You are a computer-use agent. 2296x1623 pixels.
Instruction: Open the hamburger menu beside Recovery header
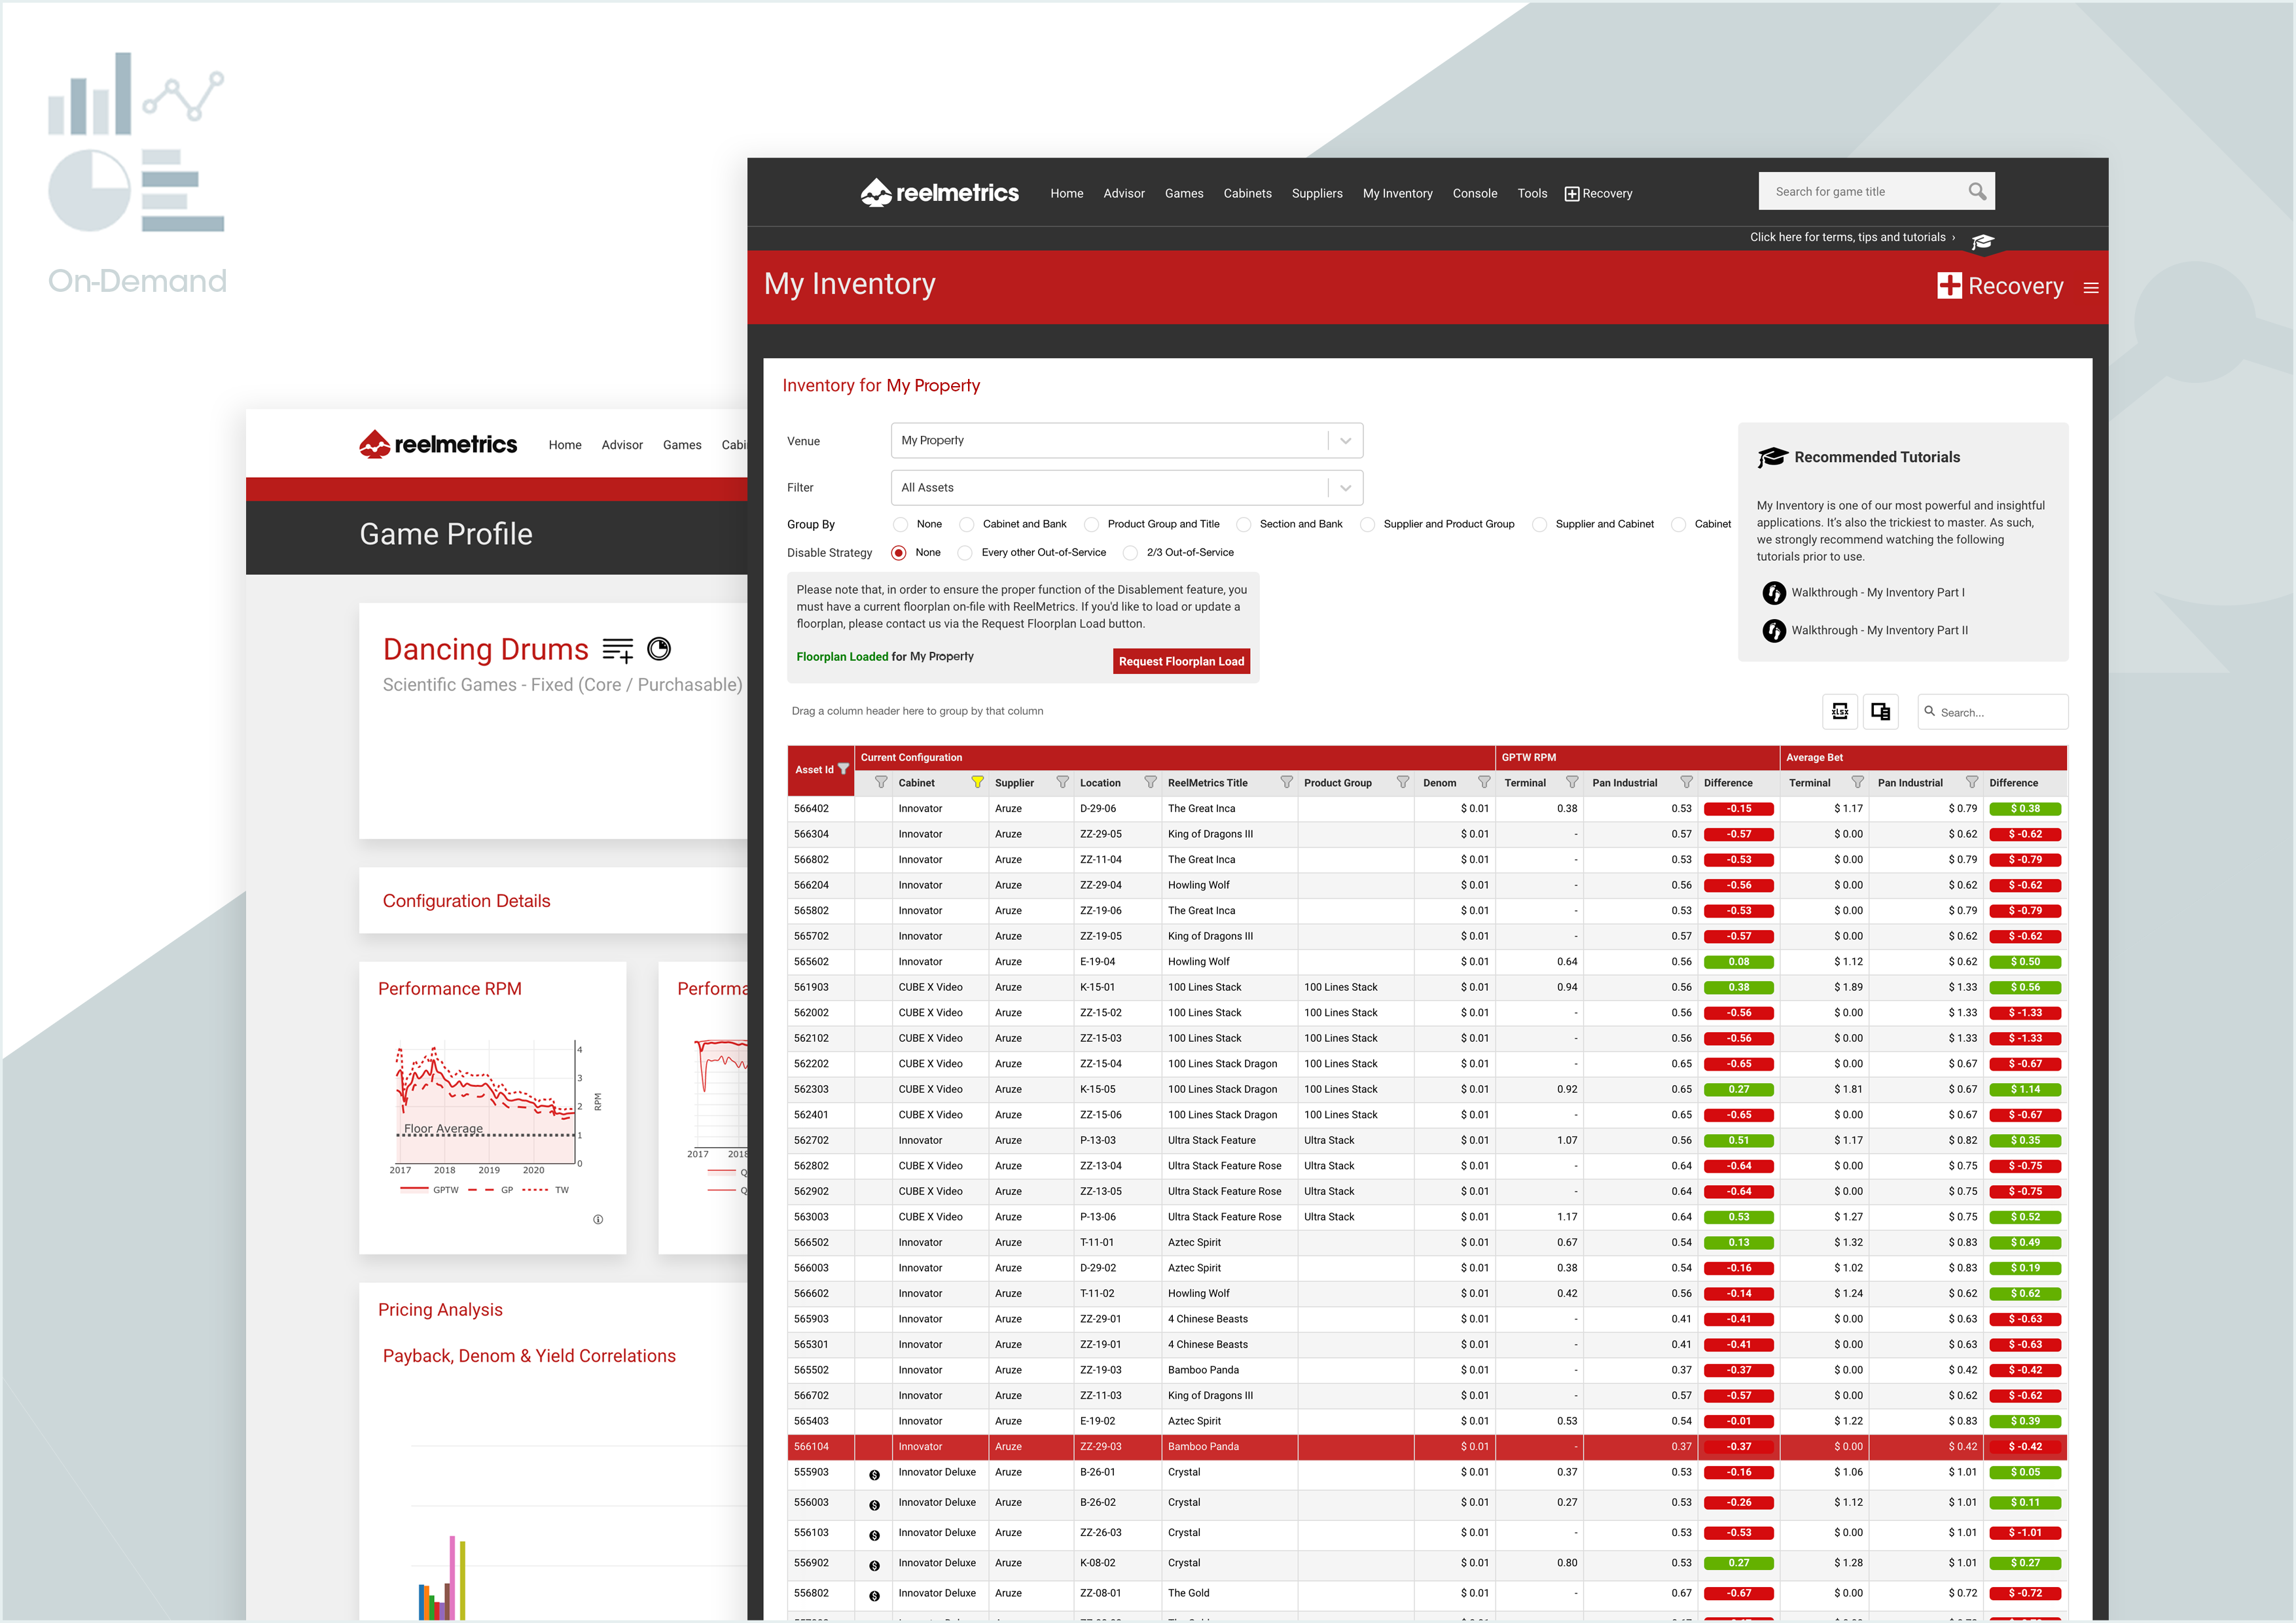(x=2090, y=287)
